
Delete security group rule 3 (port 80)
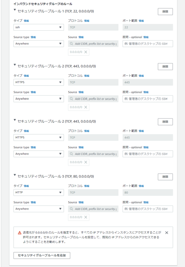(x=165, y=177)
